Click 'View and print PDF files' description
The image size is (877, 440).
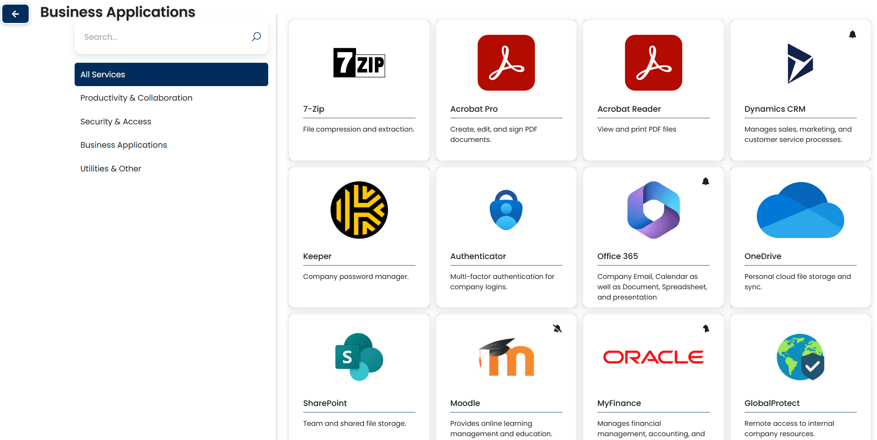point(636,129)
